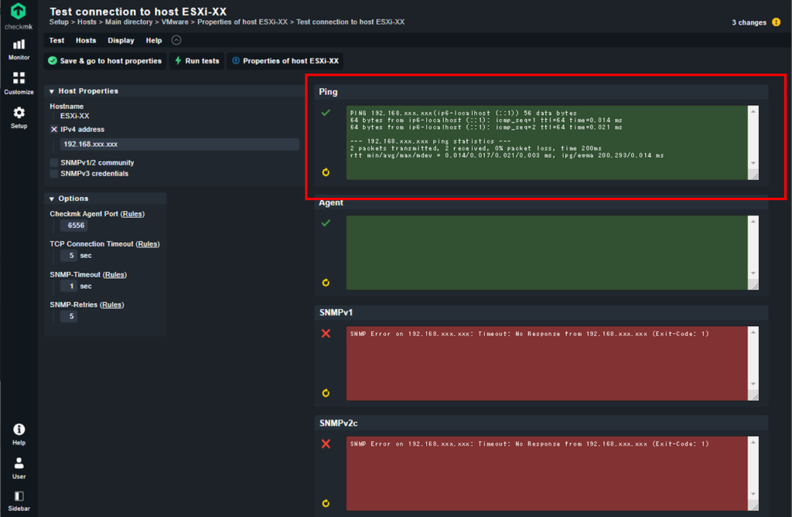Collapse the Options section

(52, 199)
